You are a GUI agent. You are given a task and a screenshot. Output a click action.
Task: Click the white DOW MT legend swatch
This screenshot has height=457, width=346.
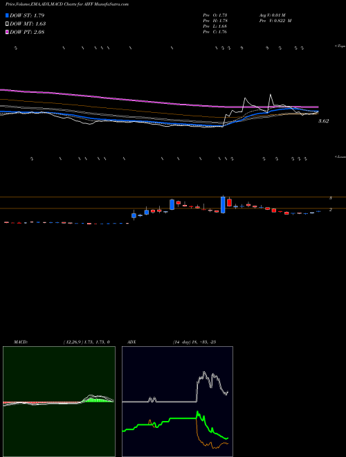(7, 24)
